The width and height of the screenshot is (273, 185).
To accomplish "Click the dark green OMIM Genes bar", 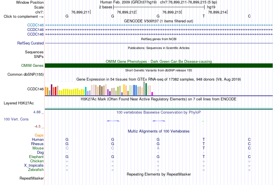I will [159, 65].
